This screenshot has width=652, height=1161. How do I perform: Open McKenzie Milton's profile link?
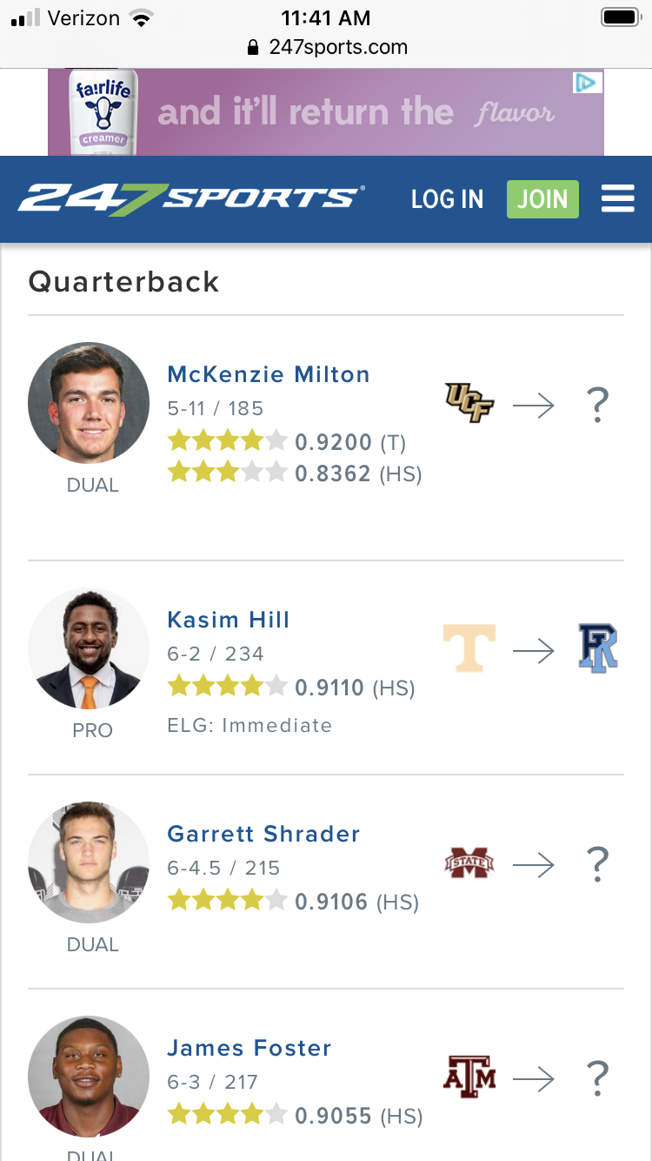click(x=269, y=374)
